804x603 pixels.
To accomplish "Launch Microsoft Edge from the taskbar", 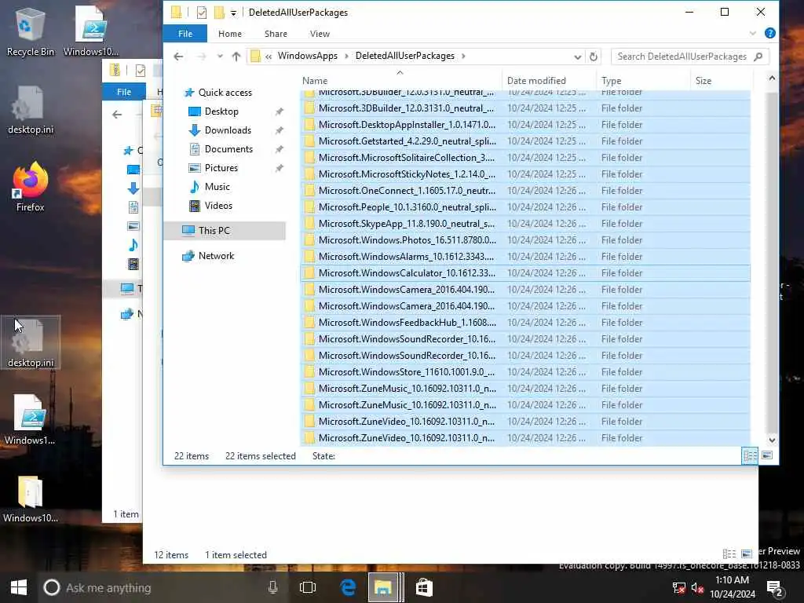I will click(x=348, y=587).
